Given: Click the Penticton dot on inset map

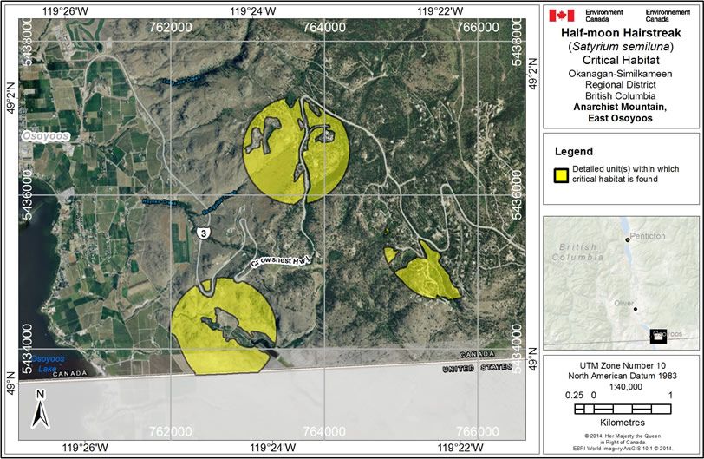Looking at the screenshot, I should coord(627,239).
